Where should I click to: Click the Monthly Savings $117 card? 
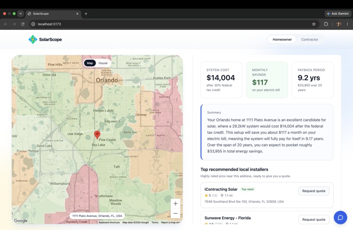(267, 80)
